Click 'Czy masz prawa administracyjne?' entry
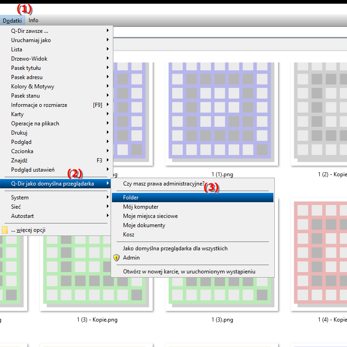This screenshot has height=347, width=347. [192, 184]
